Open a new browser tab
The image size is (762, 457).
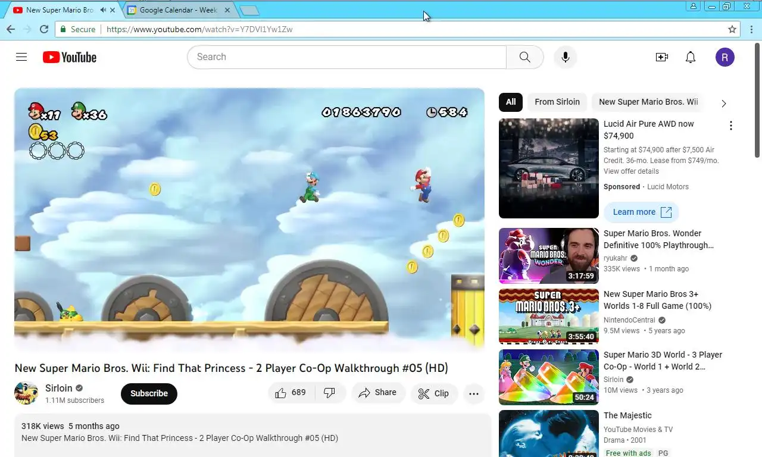(x=249, y=10)
